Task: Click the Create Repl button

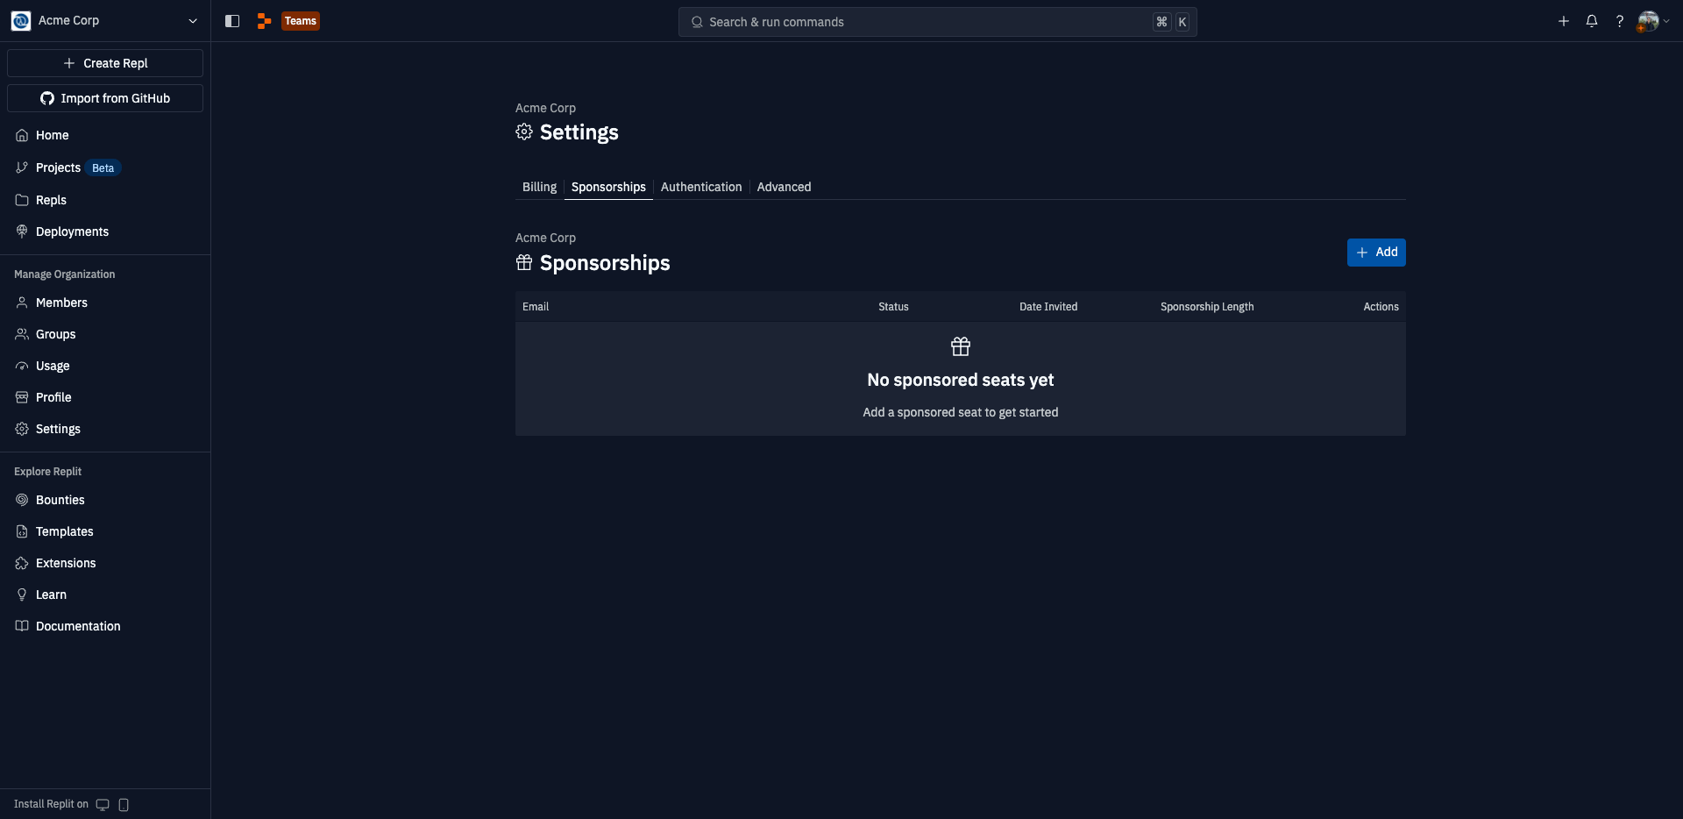Action: pyautogui.click(x=105, y=63)
